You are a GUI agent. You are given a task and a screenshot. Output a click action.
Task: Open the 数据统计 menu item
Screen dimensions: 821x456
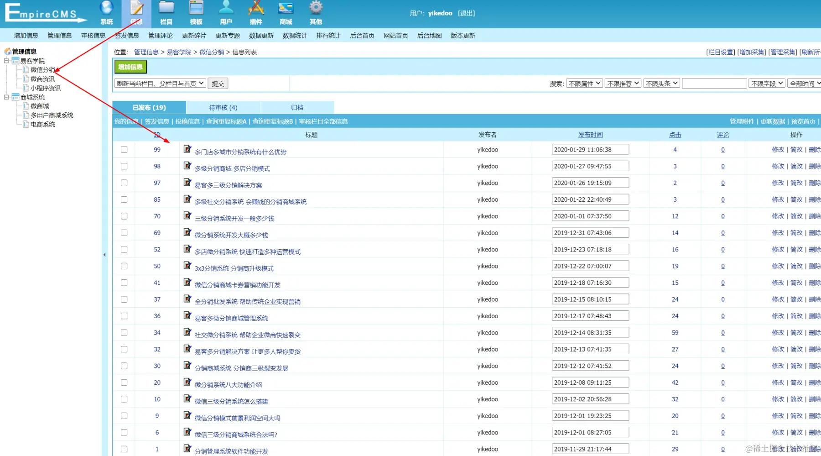point(295,35)
